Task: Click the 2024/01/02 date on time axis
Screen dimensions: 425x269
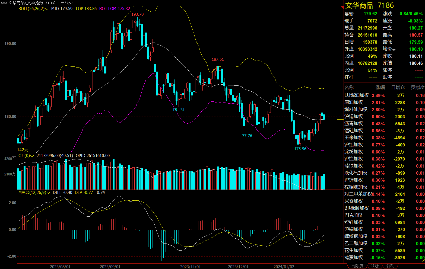Action: click(x=284, y=267)
